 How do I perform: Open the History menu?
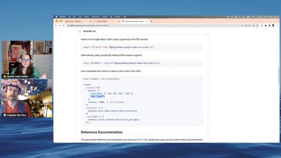click(x=86, y=17)
